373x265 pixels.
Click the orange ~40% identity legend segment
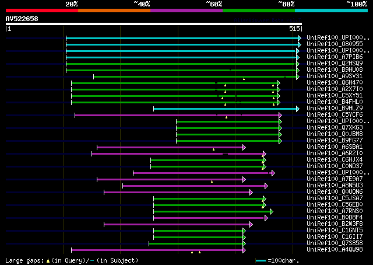coord(114,11)
